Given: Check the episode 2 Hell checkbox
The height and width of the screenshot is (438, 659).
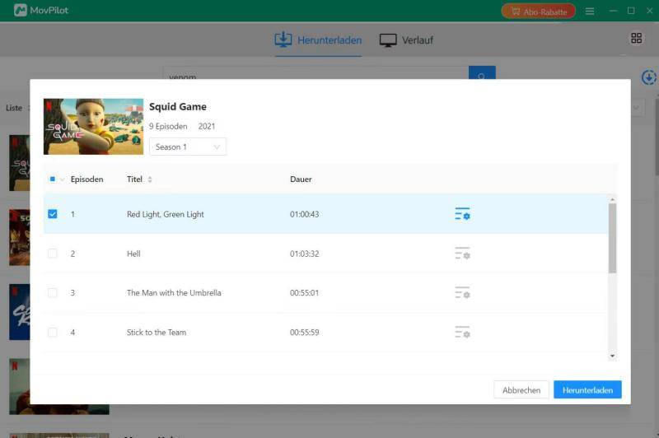Looking at the screenshot, I should point(53,254).
